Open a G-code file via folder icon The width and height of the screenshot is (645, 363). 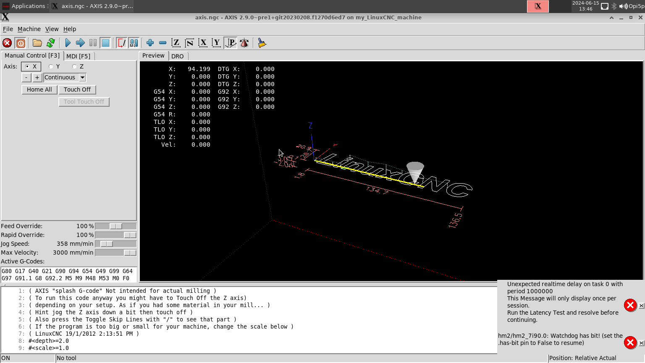coord(37,43)
